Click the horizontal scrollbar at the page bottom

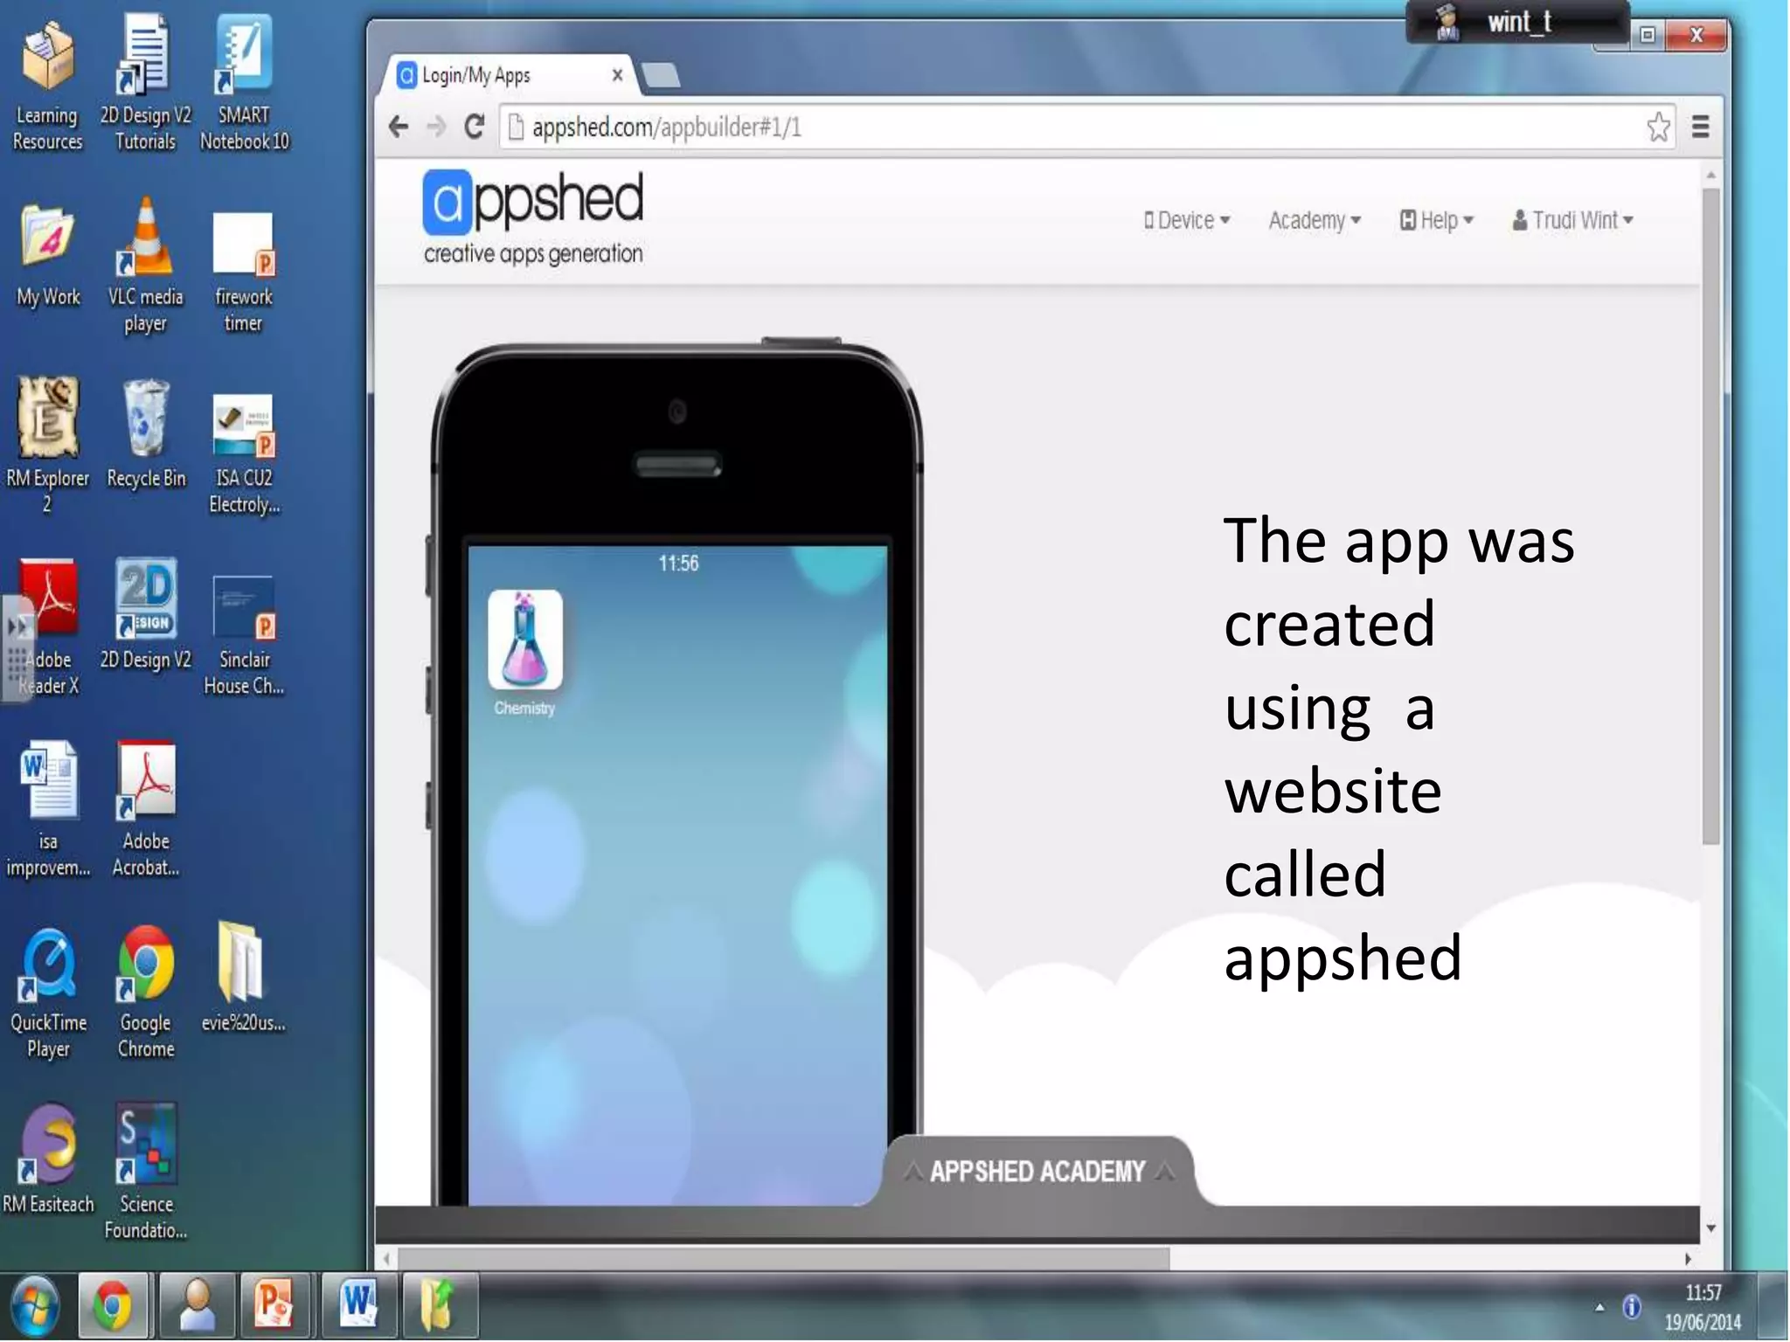(782, 1259)
